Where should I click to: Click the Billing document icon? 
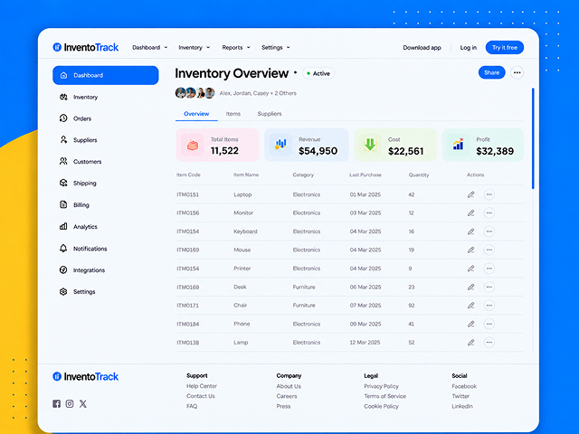coord(63,204)
